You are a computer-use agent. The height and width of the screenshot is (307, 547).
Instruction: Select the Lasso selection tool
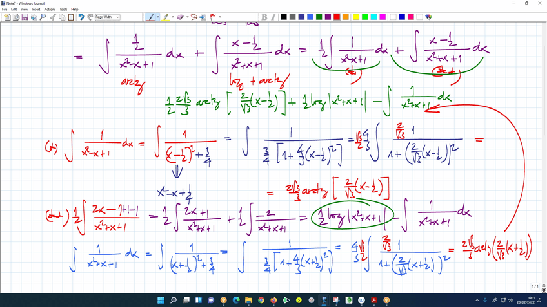point(194,17)
